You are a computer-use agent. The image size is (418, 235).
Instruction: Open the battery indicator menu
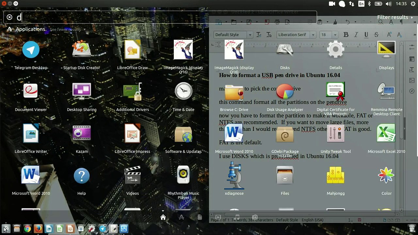pyautogui.click(x=378, y=4)
